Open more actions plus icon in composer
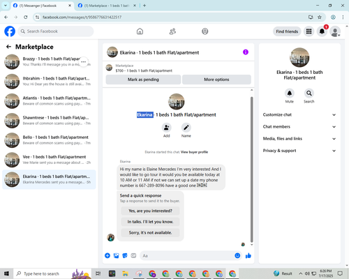Image resolution: width=349 pixels, height=279 pixels. [107, 256]
